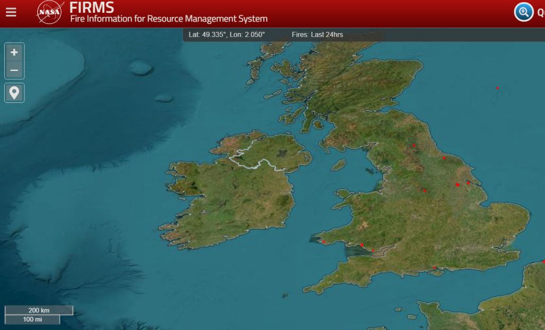Viewport: 545px width, 330px height.
Task: Select the larger hotspot west of the Humber estuary
Action: pos(458,184)
